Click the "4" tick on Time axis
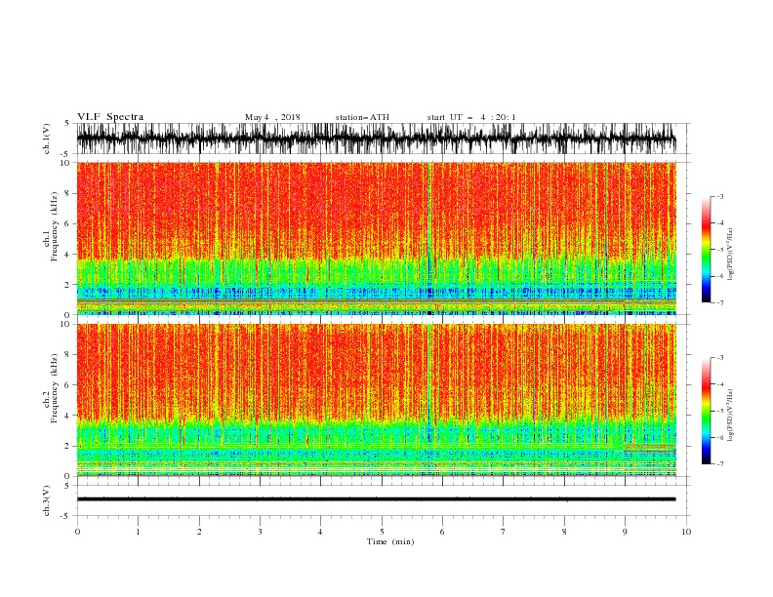Viewport: 773px width, 597px height. 321,532
